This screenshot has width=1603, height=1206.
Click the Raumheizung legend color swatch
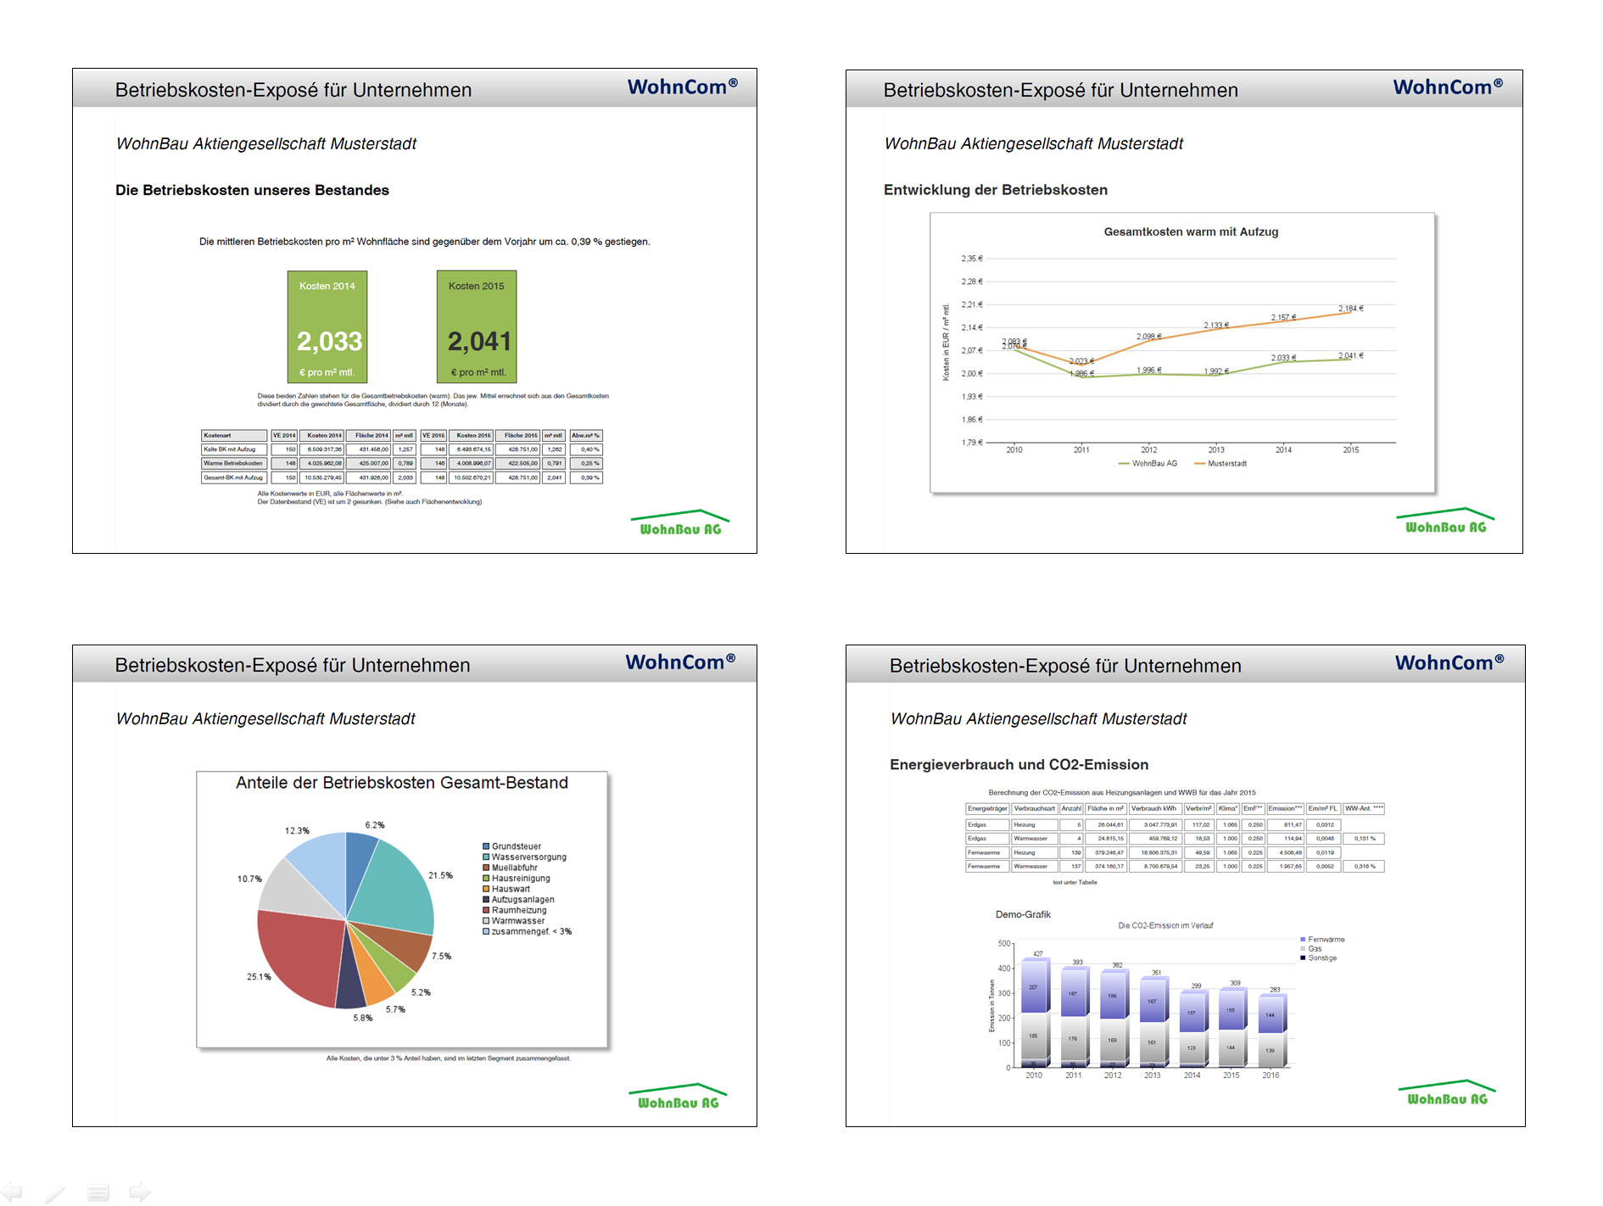486,910
